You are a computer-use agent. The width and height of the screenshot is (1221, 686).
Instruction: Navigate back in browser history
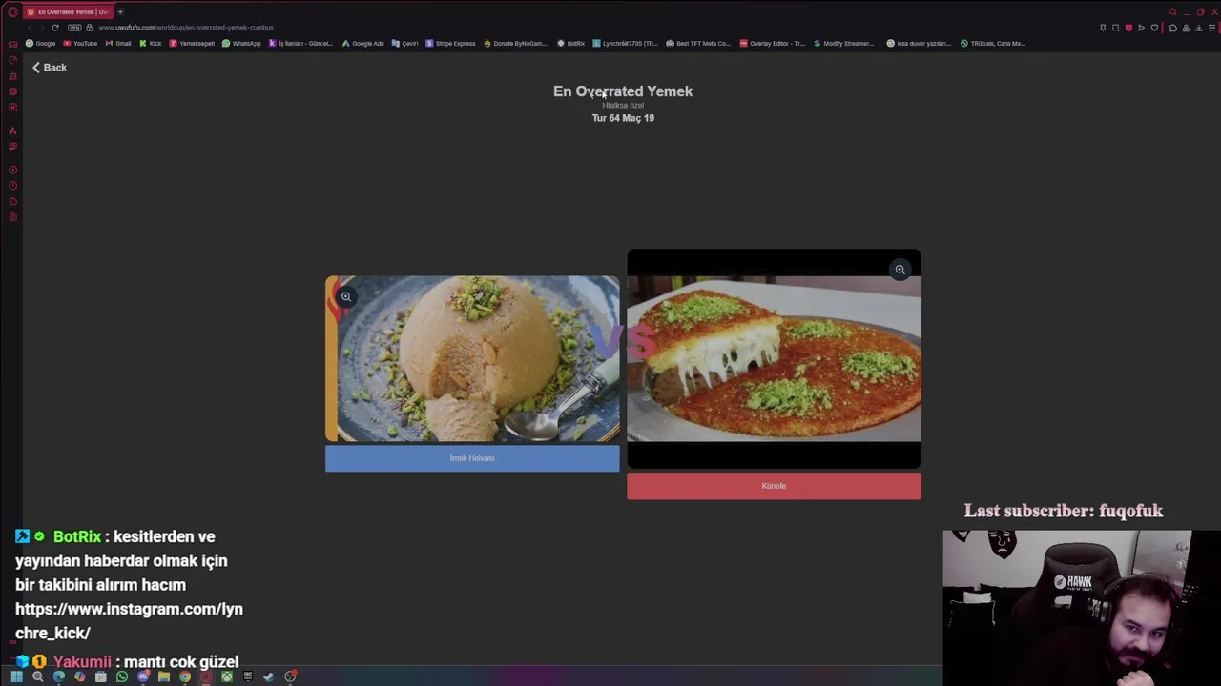pos(30,28)
